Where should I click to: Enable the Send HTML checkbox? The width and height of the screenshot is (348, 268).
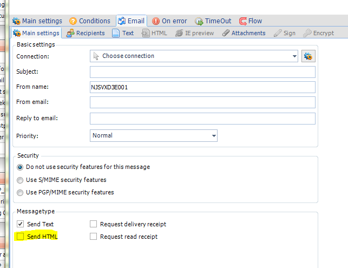coord(21,237)
